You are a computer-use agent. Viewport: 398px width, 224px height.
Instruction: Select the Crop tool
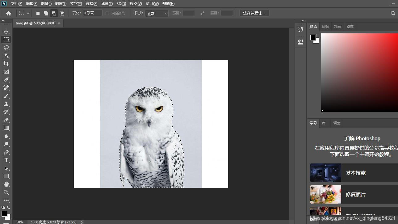pyautogui.click(x=6, y=64)
